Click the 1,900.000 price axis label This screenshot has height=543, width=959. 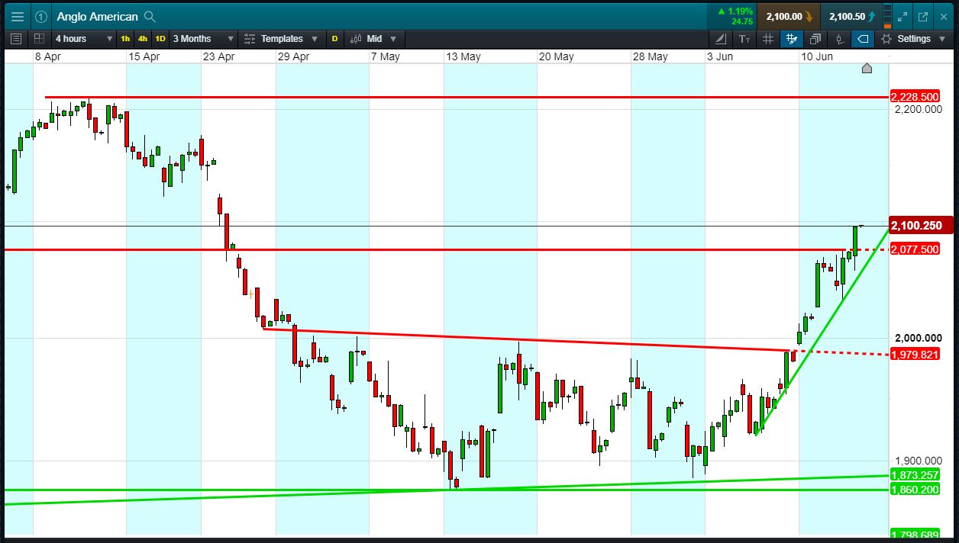click(x=918, y=461)
